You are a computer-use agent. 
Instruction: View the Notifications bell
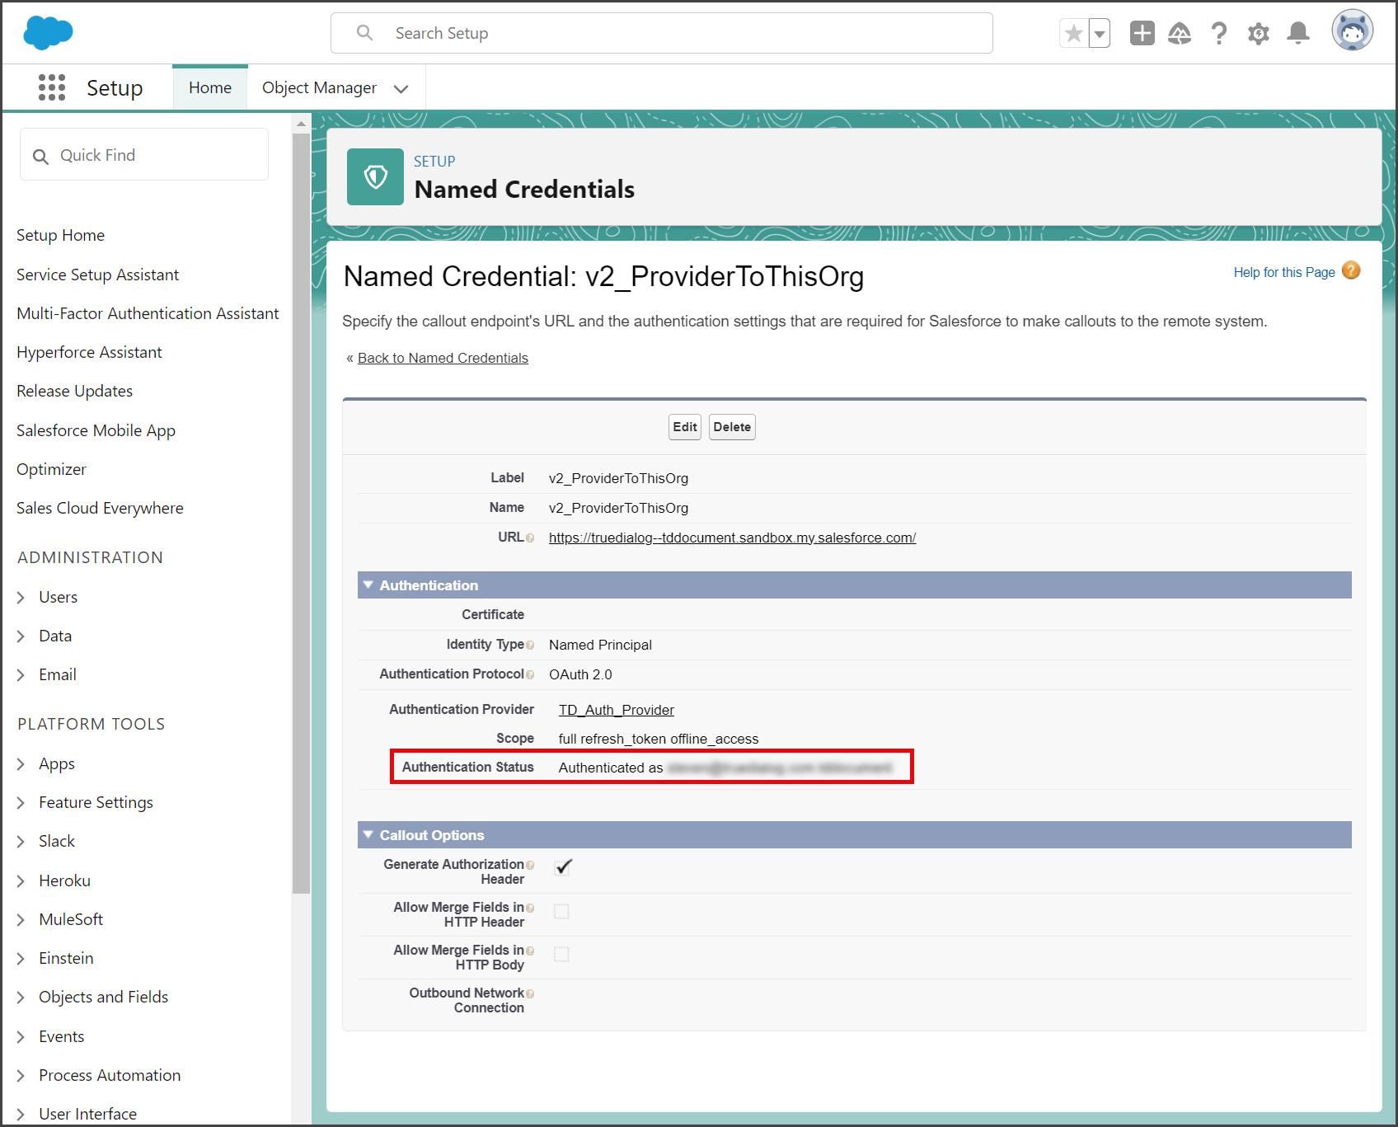[x=1298, y=34]
